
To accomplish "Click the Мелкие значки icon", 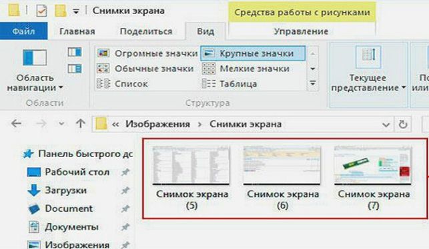I will click(x=208, y=69).
